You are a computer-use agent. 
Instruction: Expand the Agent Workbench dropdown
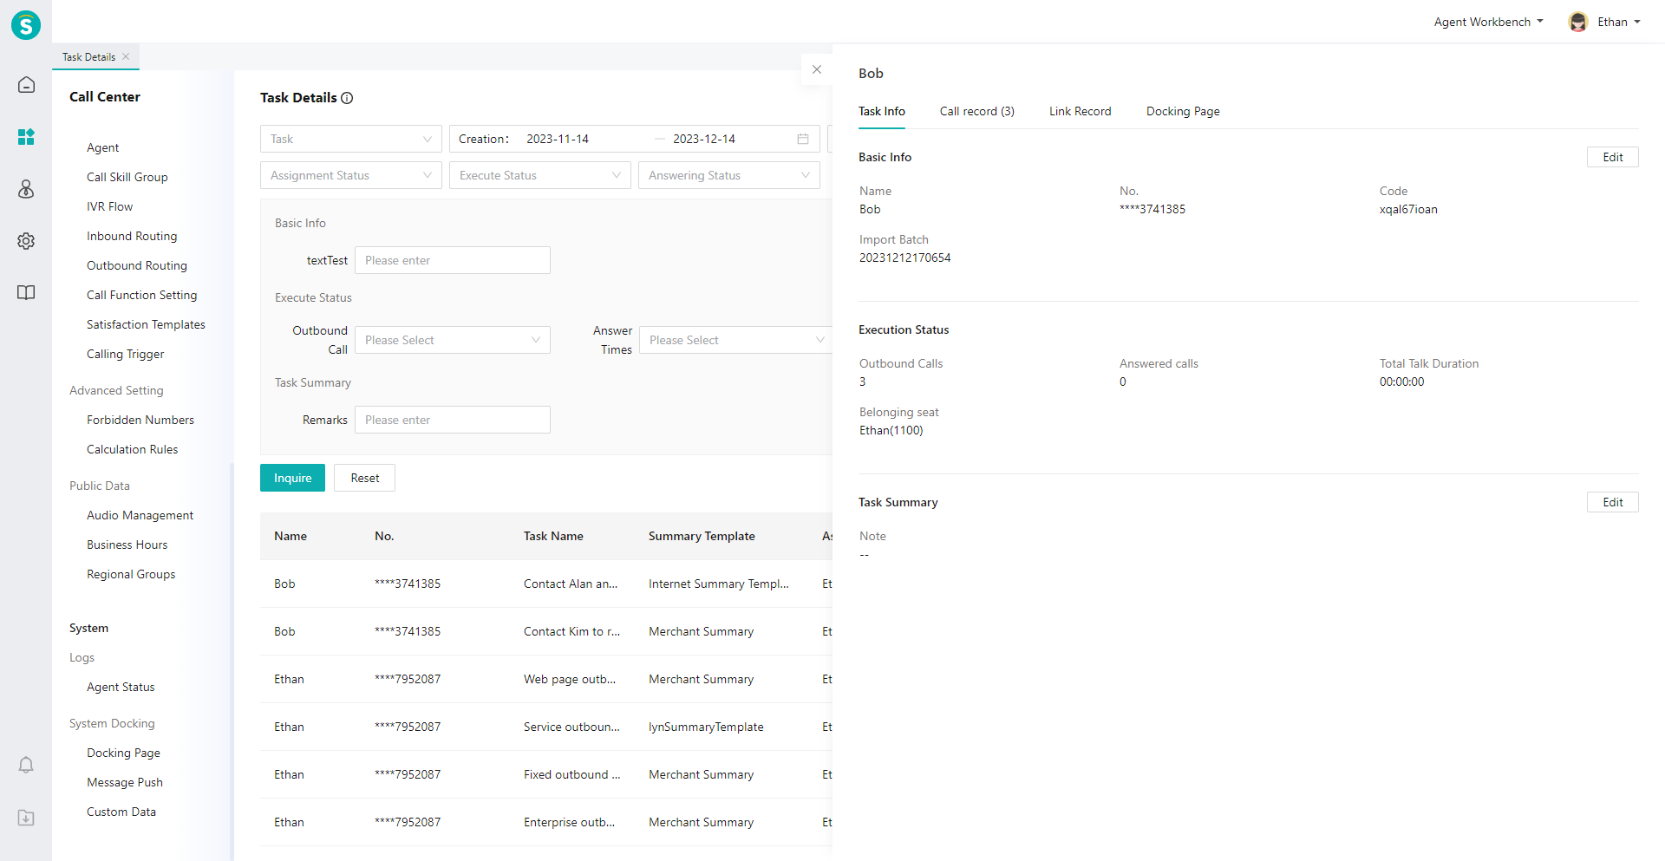[1488, 22]
